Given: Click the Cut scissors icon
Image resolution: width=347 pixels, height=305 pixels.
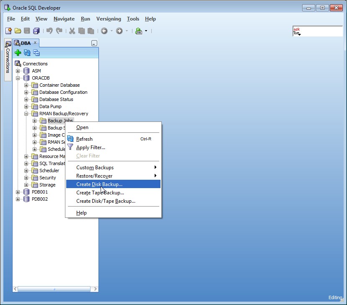Looking at the screenshot, I should click(x=72, y=31).
